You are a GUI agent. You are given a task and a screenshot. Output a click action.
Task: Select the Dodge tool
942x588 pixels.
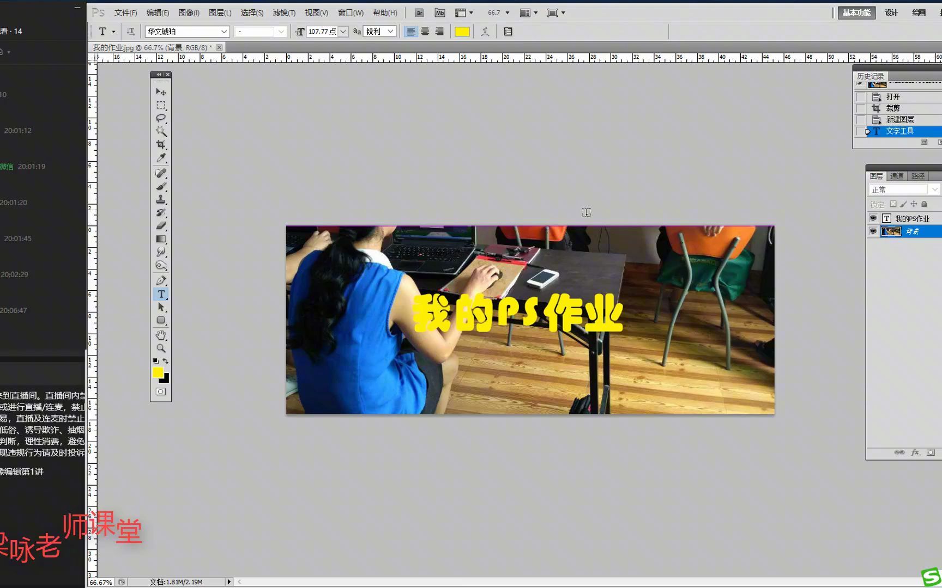tap(161, 265)
